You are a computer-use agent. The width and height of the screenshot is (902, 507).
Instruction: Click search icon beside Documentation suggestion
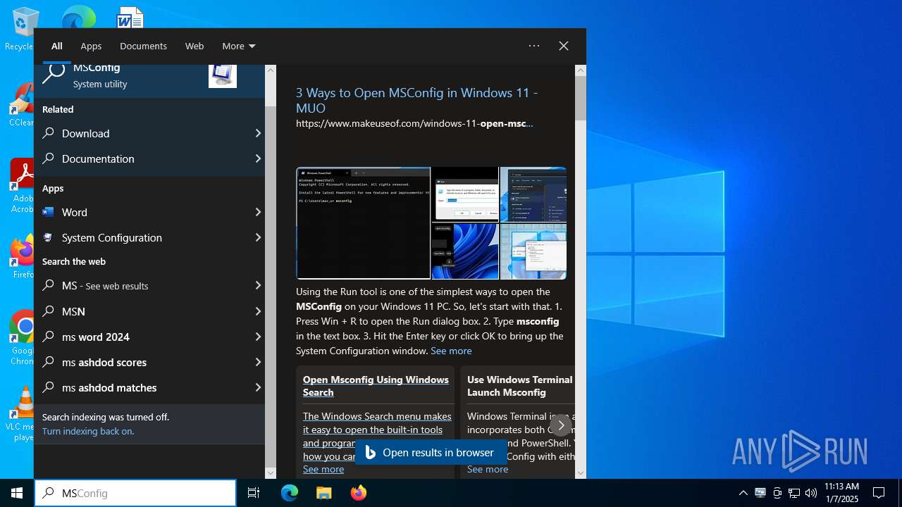click(48, 158)
